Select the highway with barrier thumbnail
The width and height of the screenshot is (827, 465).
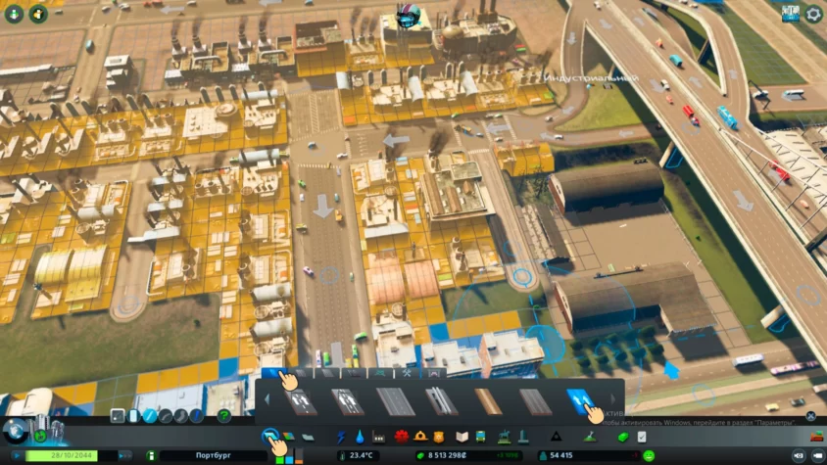click(x=442, y=402)
